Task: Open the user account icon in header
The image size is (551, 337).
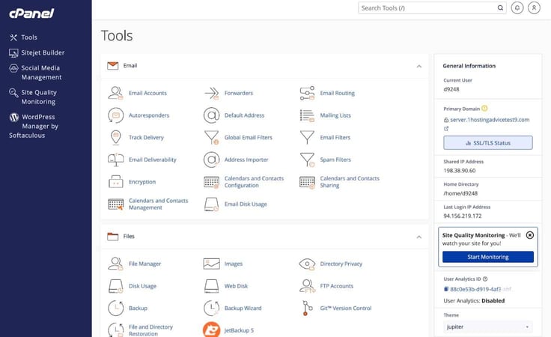Action: 534,7
